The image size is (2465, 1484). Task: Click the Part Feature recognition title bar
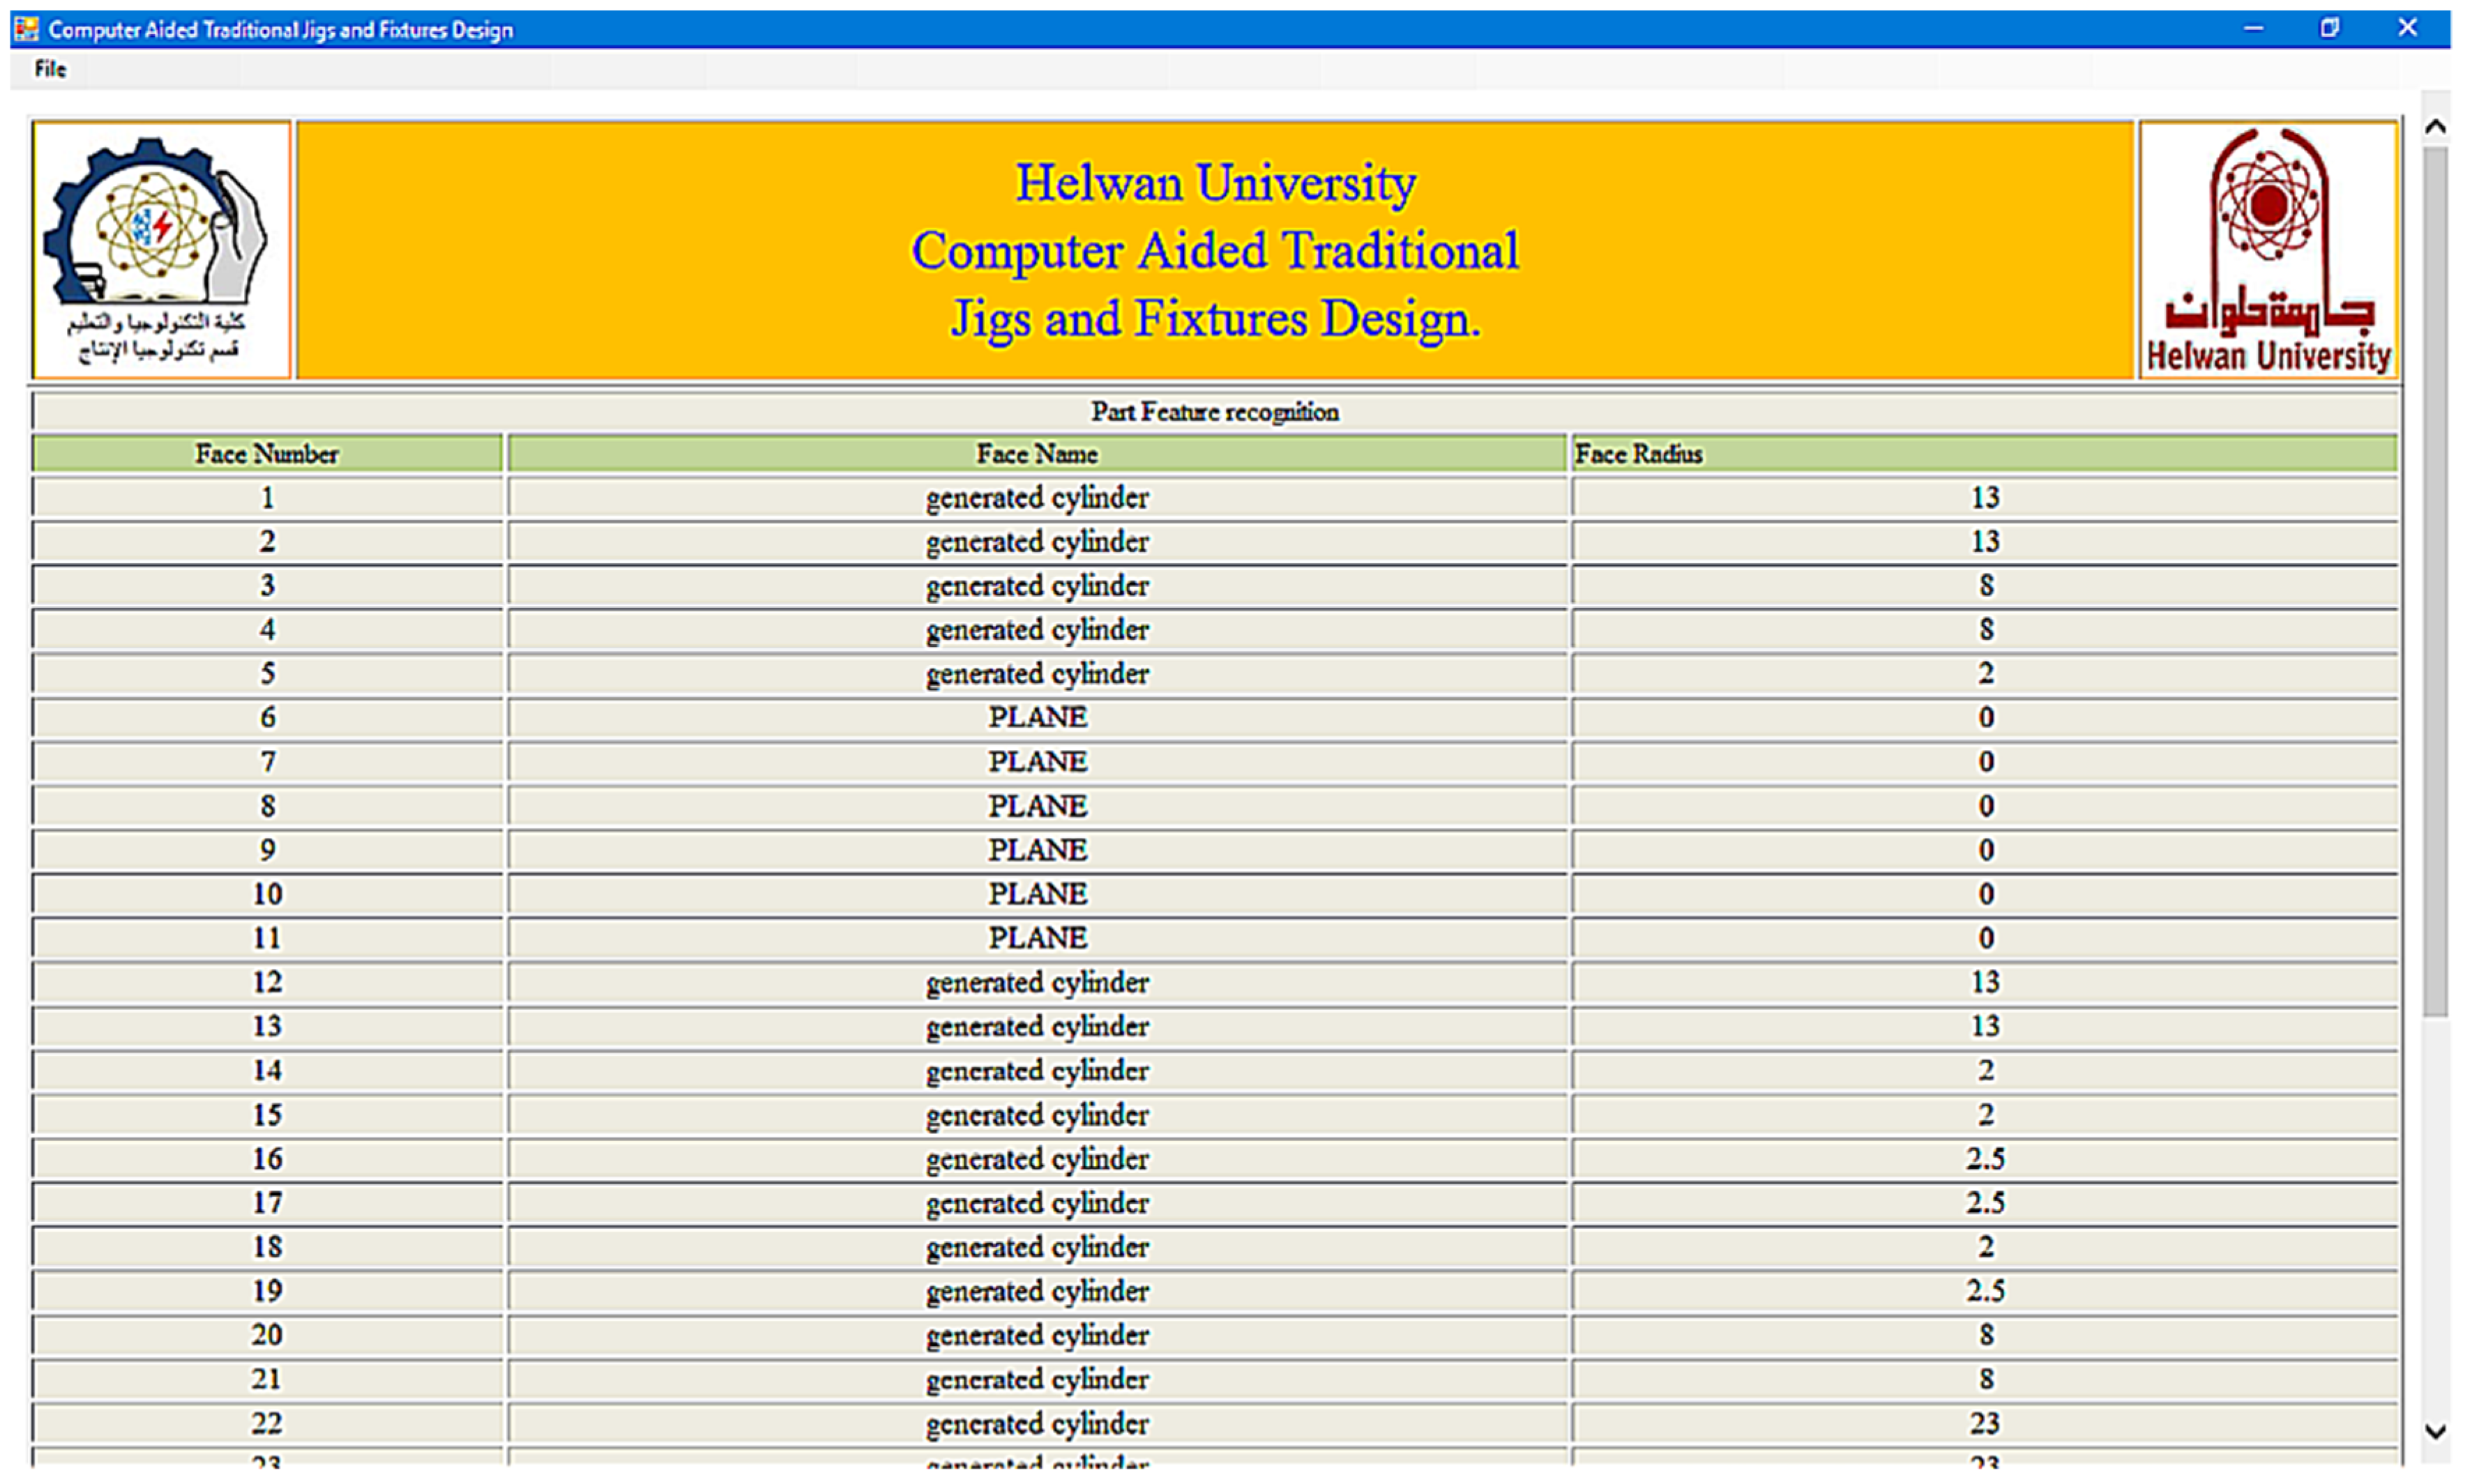(1215, 412)
